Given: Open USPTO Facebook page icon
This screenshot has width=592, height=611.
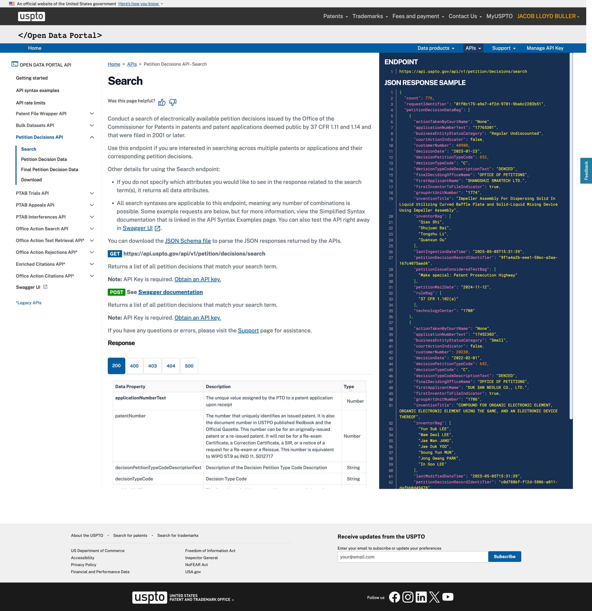Looking at the screenshot, I should (x=394, y=597).
